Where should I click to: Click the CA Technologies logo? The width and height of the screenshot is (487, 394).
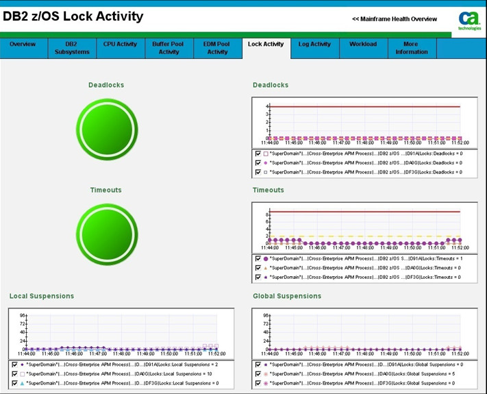pyautogui.click(x=470, y=21)
